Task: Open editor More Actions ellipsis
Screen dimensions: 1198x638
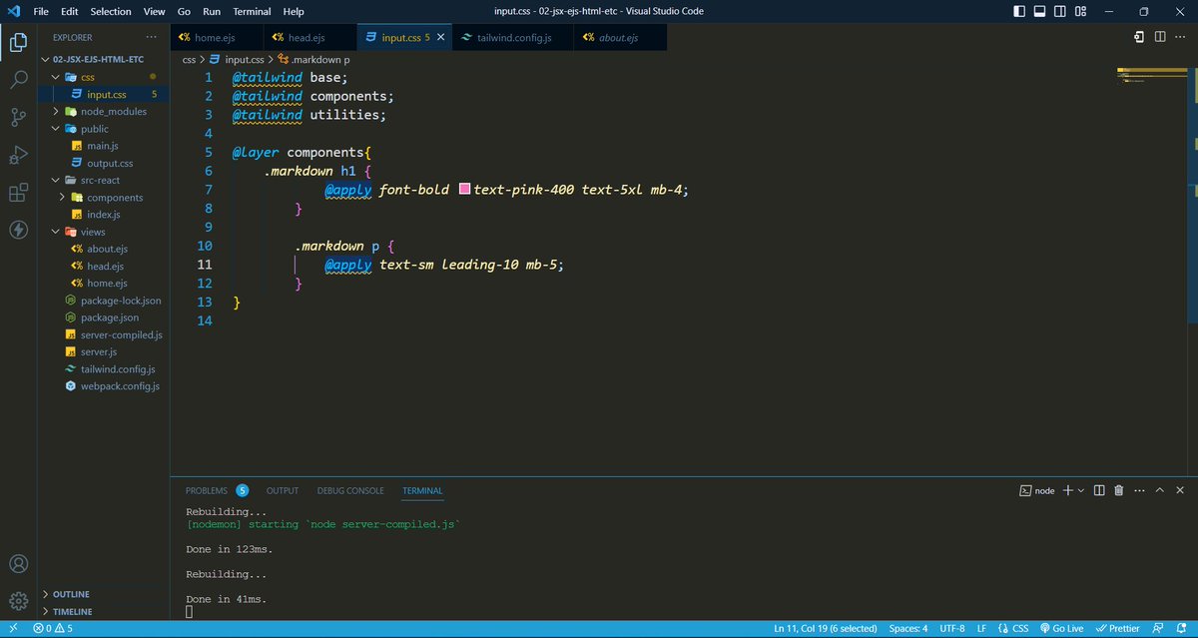Action: (x=1181, y=37)
